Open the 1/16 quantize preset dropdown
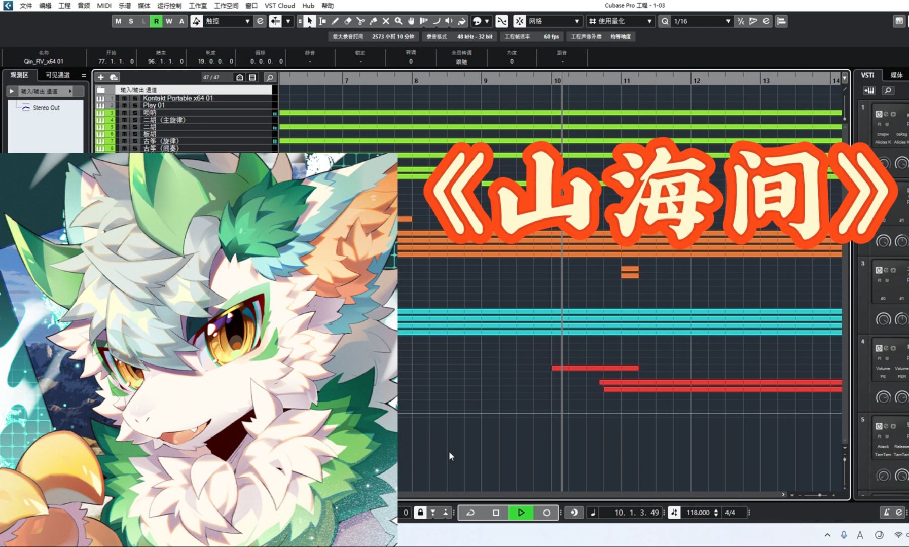Viewport: 909px width, 547px height. 702,21
